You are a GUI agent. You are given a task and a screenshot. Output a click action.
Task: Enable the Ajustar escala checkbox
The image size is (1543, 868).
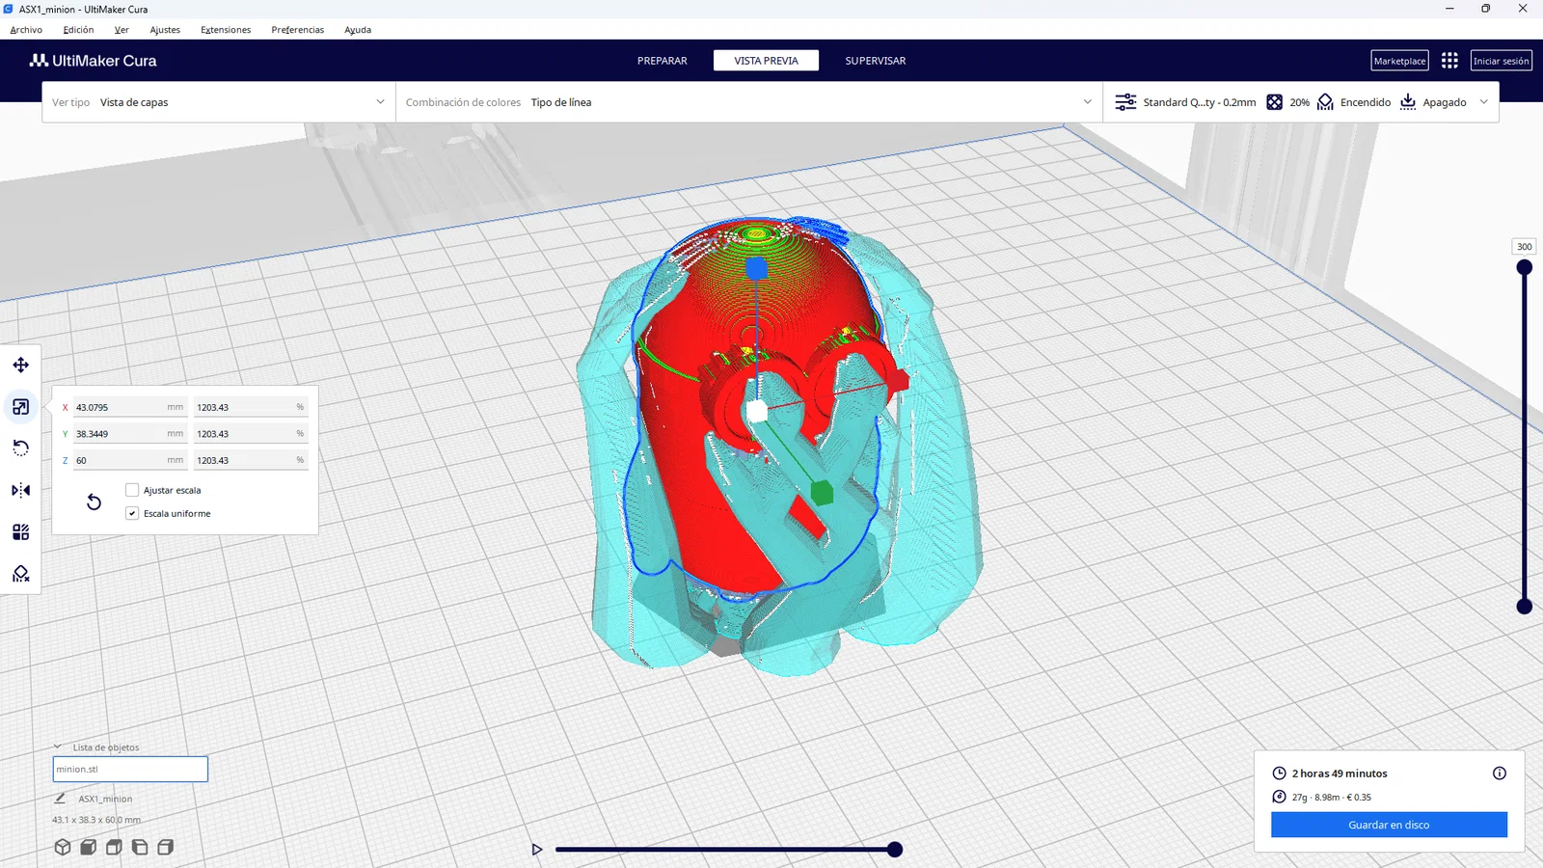pyautogui.click(x=132, y=490)
